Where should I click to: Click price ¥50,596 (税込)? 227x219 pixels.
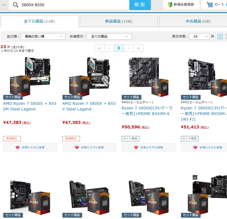point(135,127)
